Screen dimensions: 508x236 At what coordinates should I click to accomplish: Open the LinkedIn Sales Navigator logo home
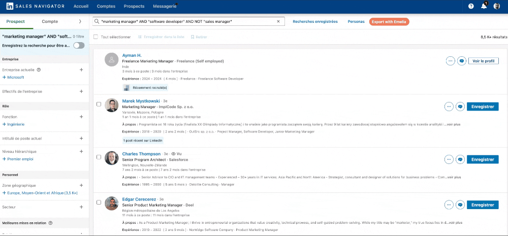pyautogui.click(x=36, y=6)
